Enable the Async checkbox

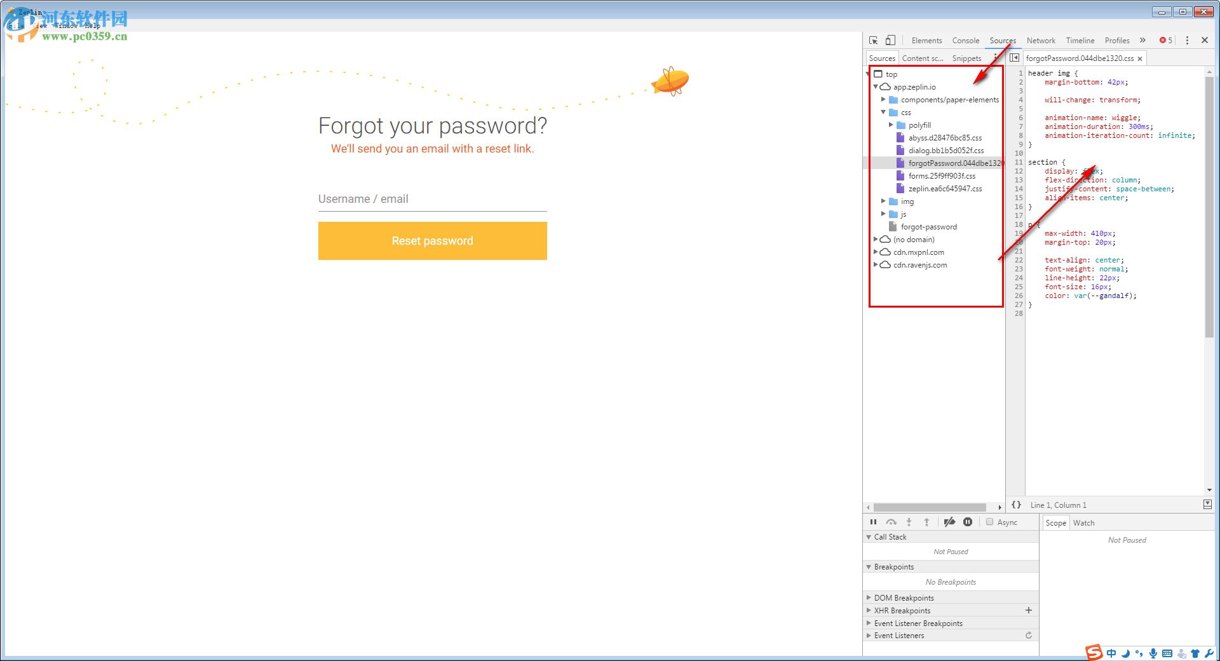coord(989,522)
